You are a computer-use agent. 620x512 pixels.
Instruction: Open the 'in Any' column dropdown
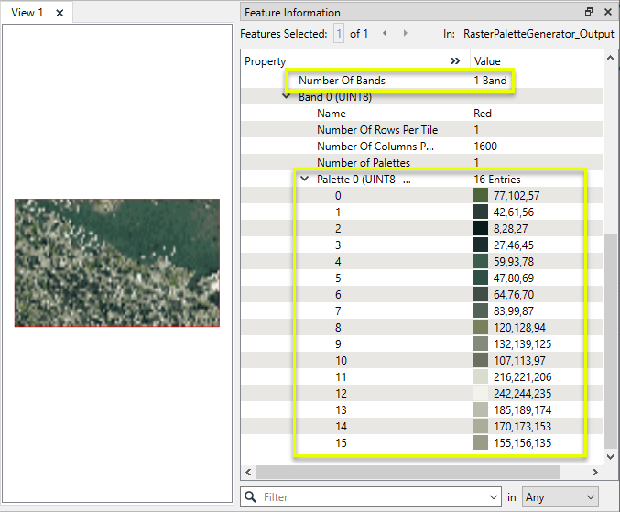560,497
